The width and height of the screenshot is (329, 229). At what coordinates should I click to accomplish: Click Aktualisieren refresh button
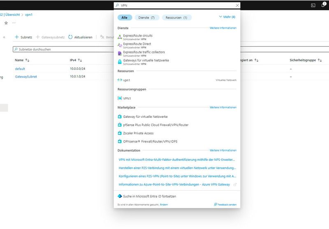click(x=80, y=37)
